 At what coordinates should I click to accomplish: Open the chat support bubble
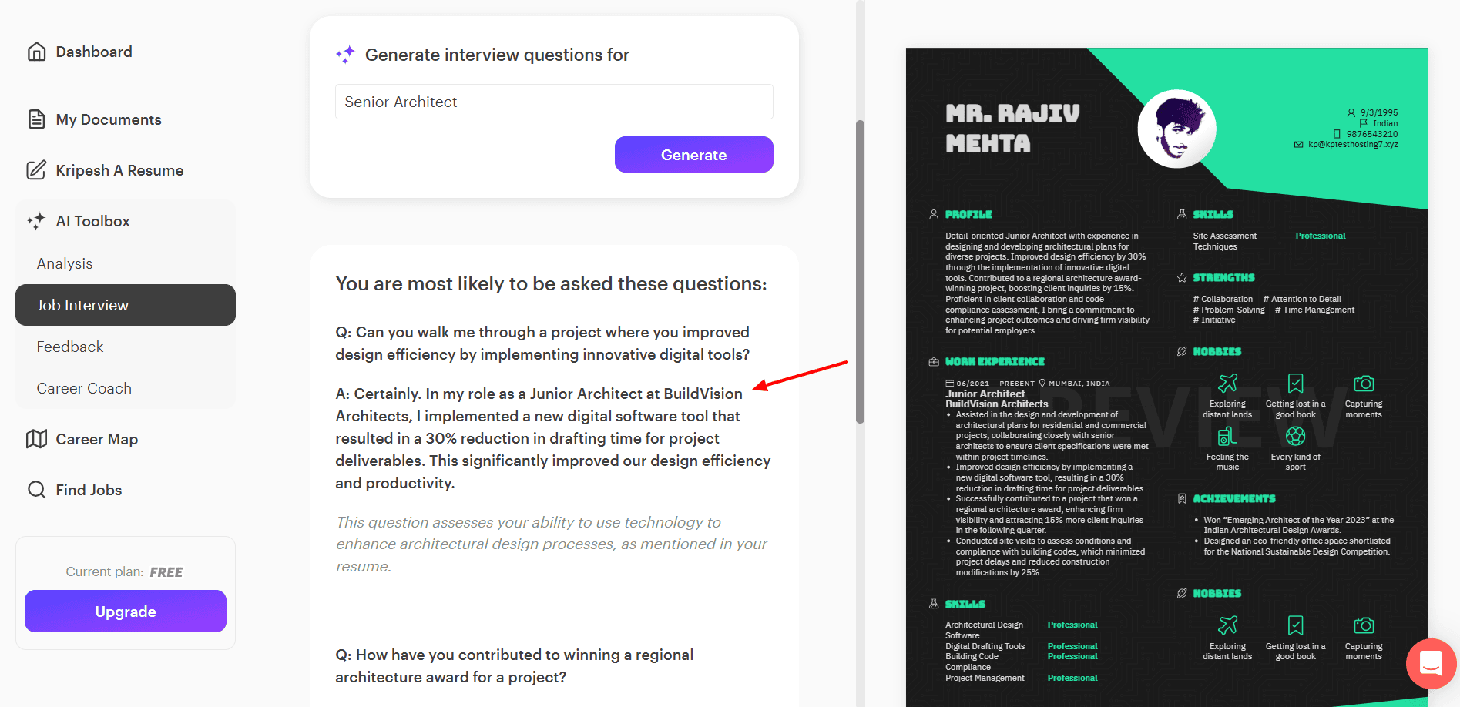(x=1431, y=663)
